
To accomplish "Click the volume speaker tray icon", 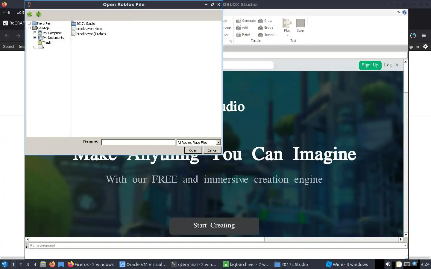I will pos(388,264).
